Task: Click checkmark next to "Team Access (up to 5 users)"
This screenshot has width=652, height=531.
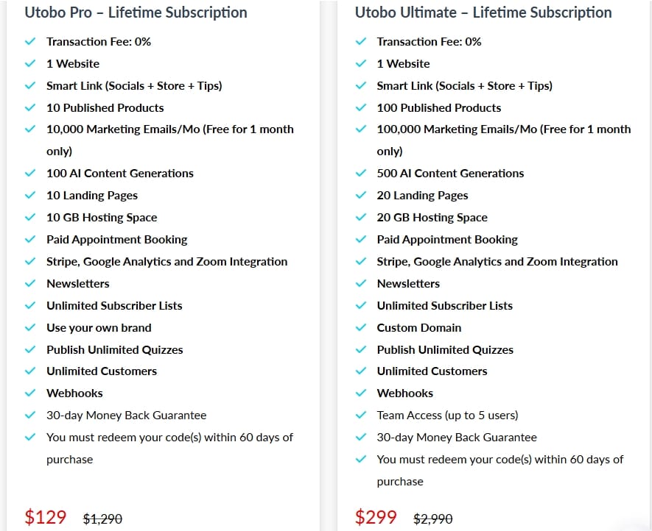Action: (x=361, y=416)
